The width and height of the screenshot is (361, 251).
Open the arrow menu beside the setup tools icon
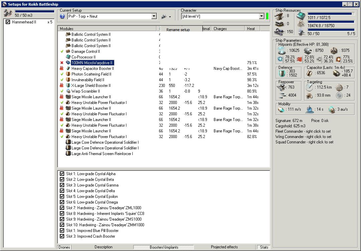[170, 17]
